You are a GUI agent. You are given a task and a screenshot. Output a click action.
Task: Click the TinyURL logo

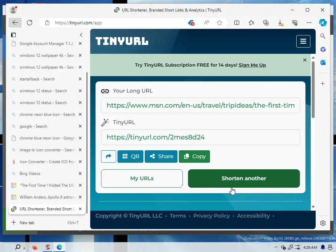[122, 41]
